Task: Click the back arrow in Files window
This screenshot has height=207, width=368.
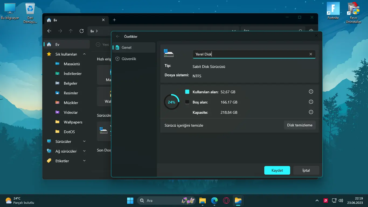Action: click(x=49, y=31)
